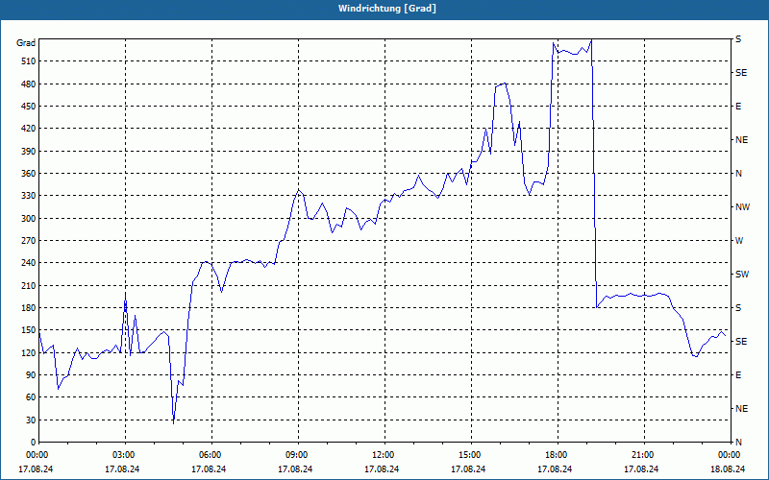This screenshot has height=480, width=769.
Task: Pick the 390 y-axis value
Action: [x=28, y=151]
